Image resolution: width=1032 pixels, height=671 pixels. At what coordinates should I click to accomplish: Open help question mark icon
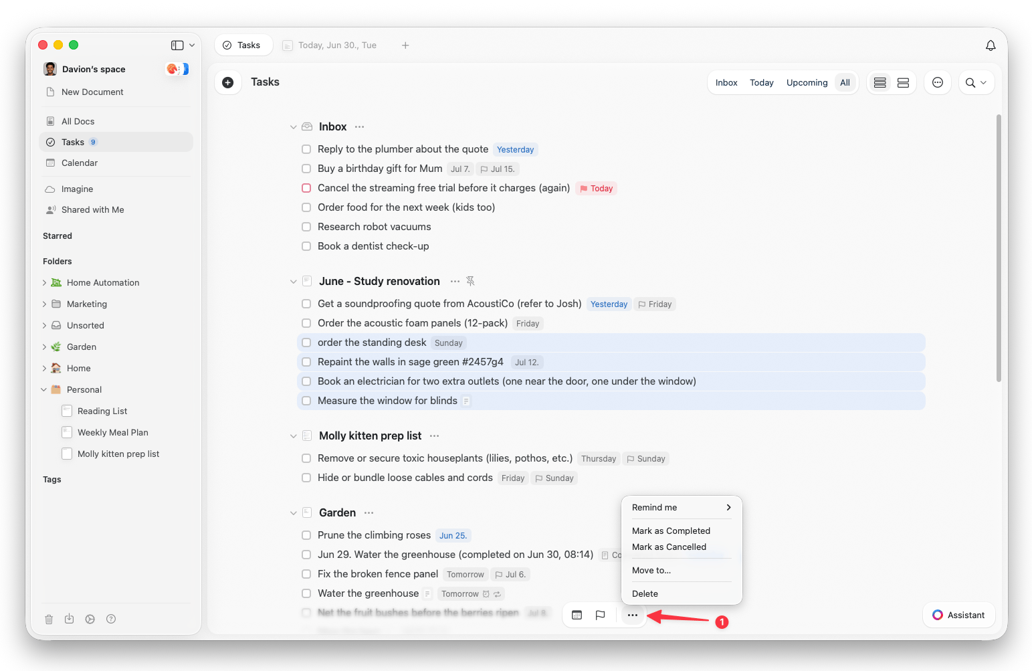(x=111, y=619)
